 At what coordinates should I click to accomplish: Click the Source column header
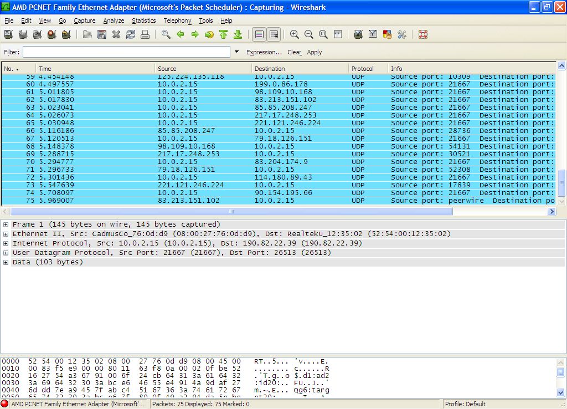coord(203,68)
